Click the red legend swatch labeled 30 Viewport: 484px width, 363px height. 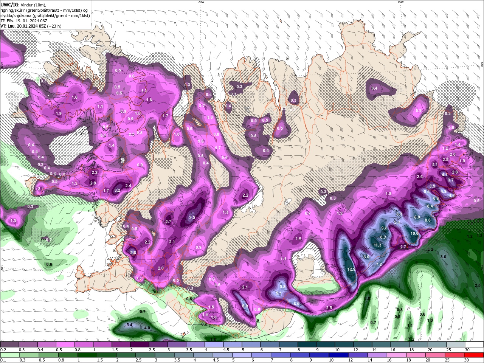pyautogui.click(x=474, y=355)
